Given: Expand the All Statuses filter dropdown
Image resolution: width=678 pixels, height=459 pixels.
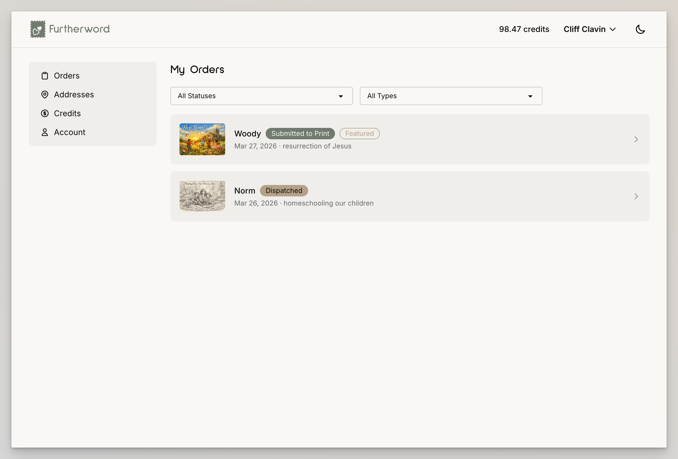Looking at the screenshot, I should [261, 96].
